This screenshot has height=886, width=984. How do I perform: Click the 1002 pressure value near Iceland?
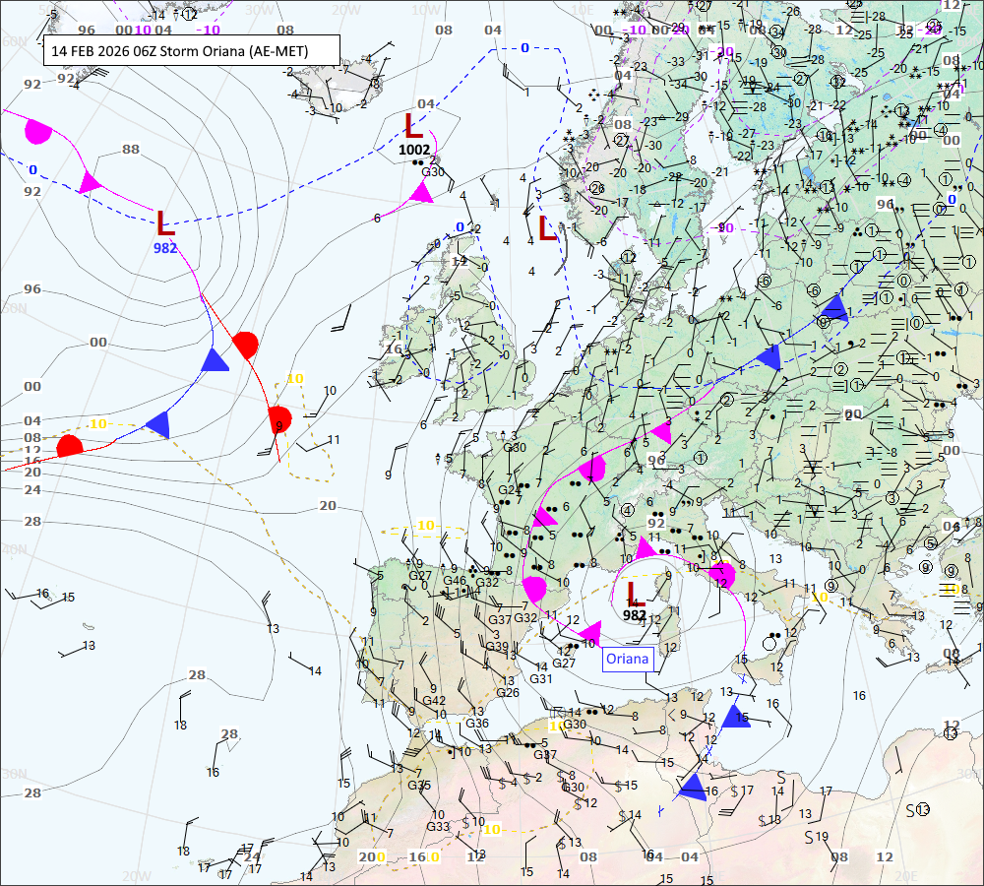414,150
